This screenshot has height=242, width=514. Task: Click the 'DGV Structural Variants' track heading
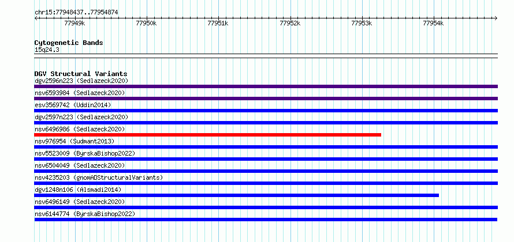point(81,74)
